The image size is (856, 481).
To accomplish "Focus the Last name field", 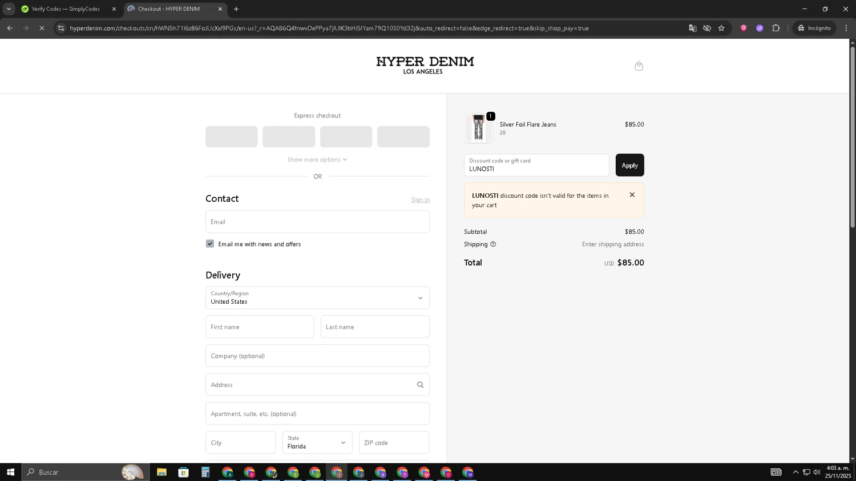I will (x=375, y=327).
